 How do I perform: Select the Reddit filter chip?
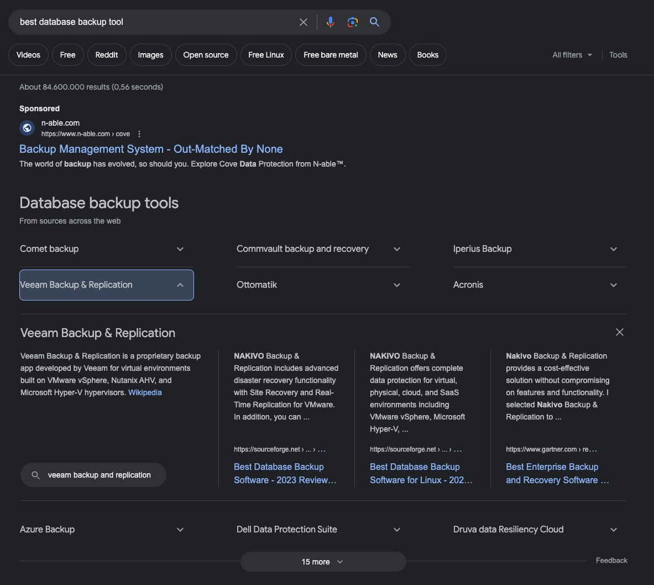(x=106, y=55)
